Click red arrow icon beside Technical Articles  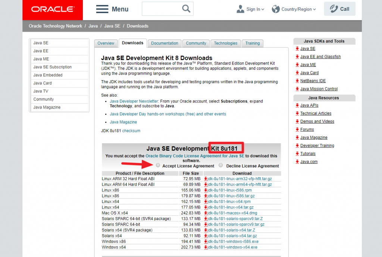pyautogui.click(x=297, y=113)
